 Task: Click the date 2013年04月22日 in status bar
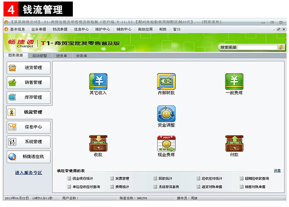17,199
